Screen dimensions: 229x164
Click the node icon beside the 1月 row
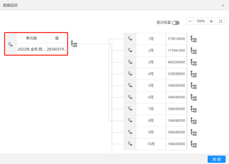pyautogui.click(x=130, y=39)
